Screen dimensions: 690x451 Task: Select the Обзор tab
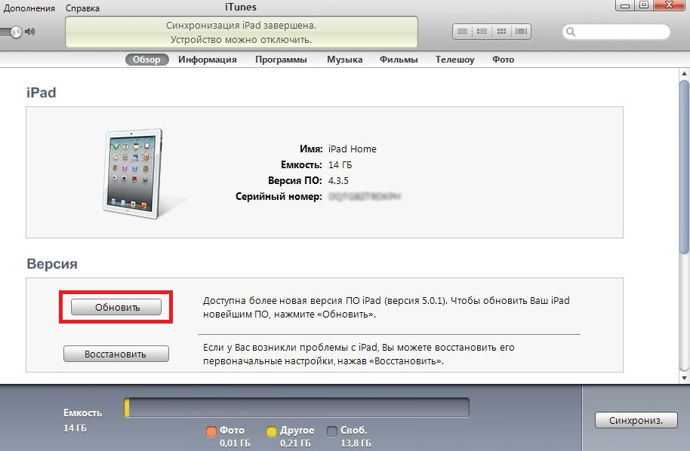pos(146,60)
